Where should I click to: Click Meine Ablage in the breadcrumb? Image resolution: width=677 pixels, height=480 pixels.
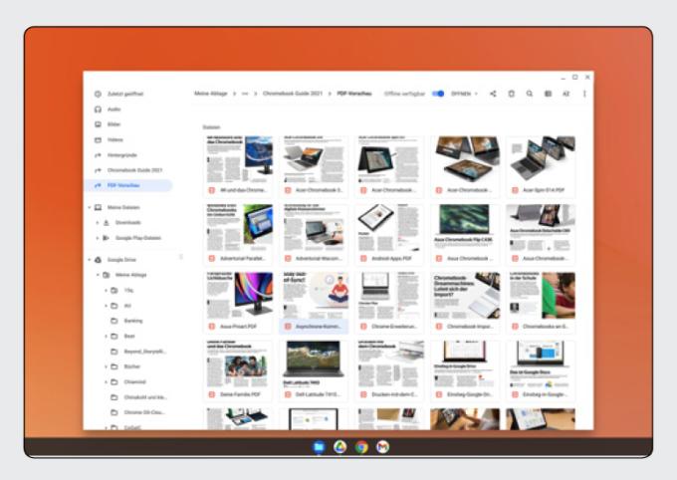pos(211,94)
